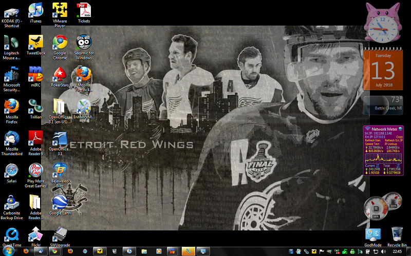Click the globe icon in Network Meter

pyautogui.click(x=400, y=129)
